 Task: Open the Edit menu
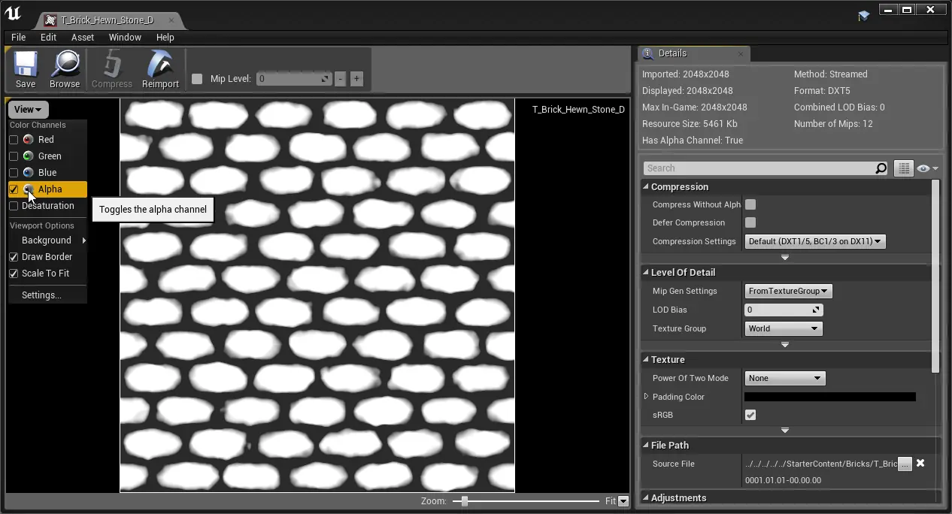pyautogui.click(x=48, y=38)
